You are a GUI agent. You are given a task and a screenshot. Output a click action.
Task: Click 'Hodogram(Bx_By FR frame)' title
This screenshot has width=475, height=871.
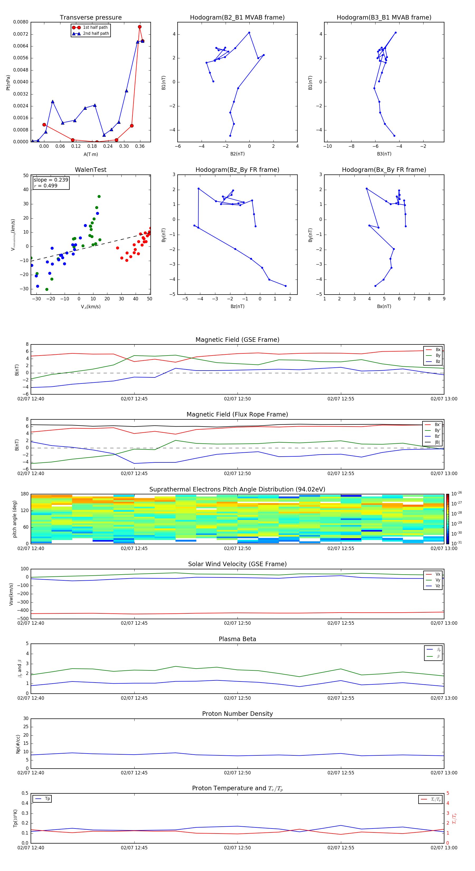pyautogui.click(x=384, y=170)
